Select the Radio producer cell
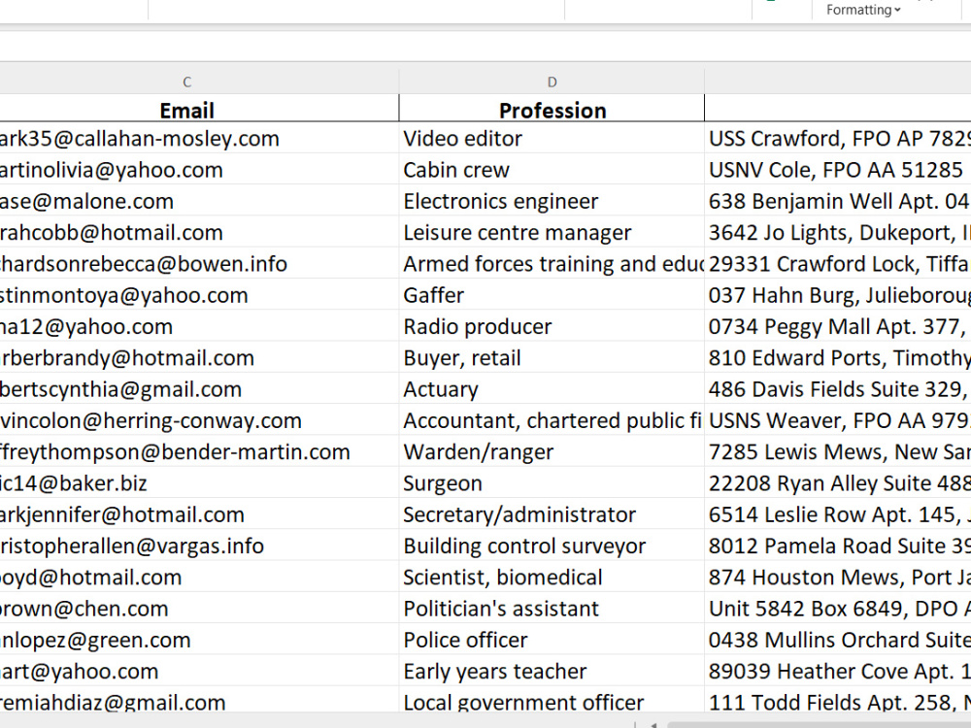The image size is (971, 728). pyautogui.click(x=552, y=326)
